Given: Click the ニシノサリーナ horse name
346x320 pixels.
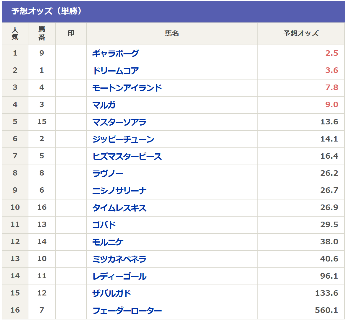Looking at the screenshot, I should (x=119, y=191).
